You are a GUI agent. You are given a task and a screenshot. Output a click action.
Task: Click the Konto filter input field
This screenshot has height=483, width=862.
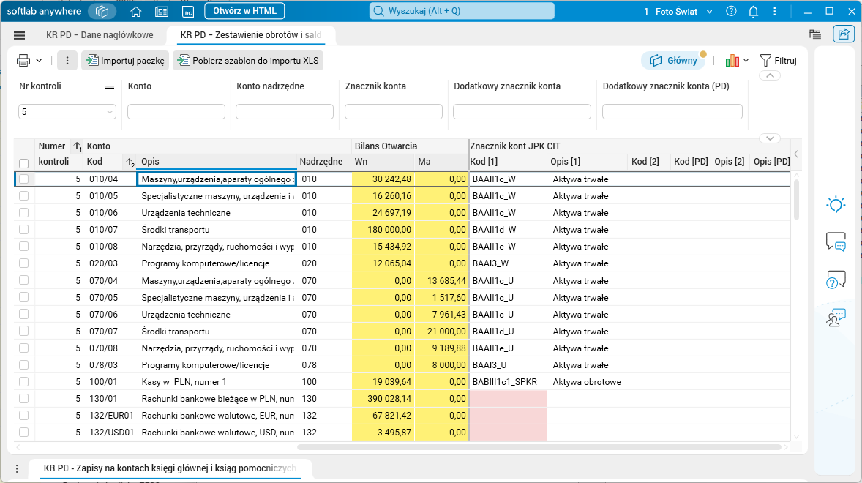click(x=176, y=112)
